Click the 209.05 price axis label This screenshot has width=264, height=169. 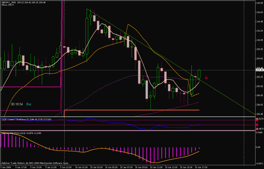[259, 86]
